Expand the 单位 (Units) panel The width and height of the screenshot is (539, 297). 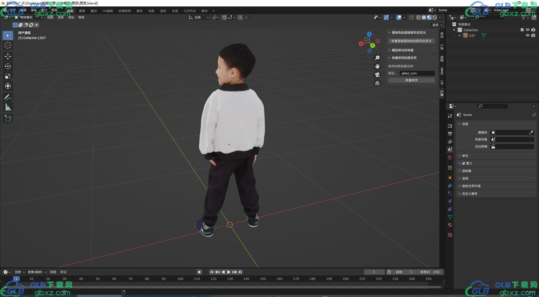496,156
